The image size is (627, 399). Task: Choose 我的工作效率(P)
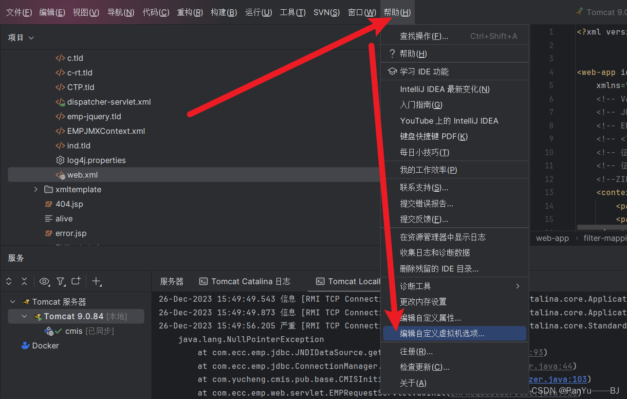[x=455, y=170]
